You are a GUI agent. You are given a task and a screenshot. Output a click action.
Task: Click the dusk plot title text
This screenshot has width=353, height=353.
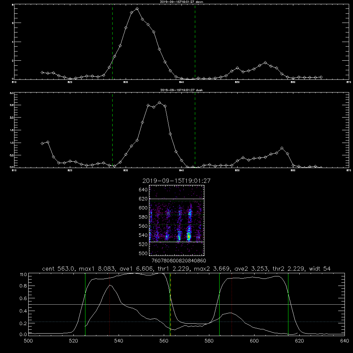[181, 90]
